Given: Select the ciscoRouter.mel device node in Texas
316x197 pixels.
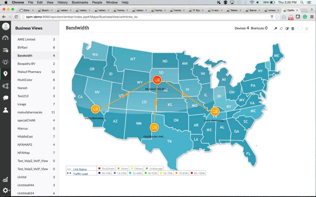Looking at the screenshot, I should point(154,127).
